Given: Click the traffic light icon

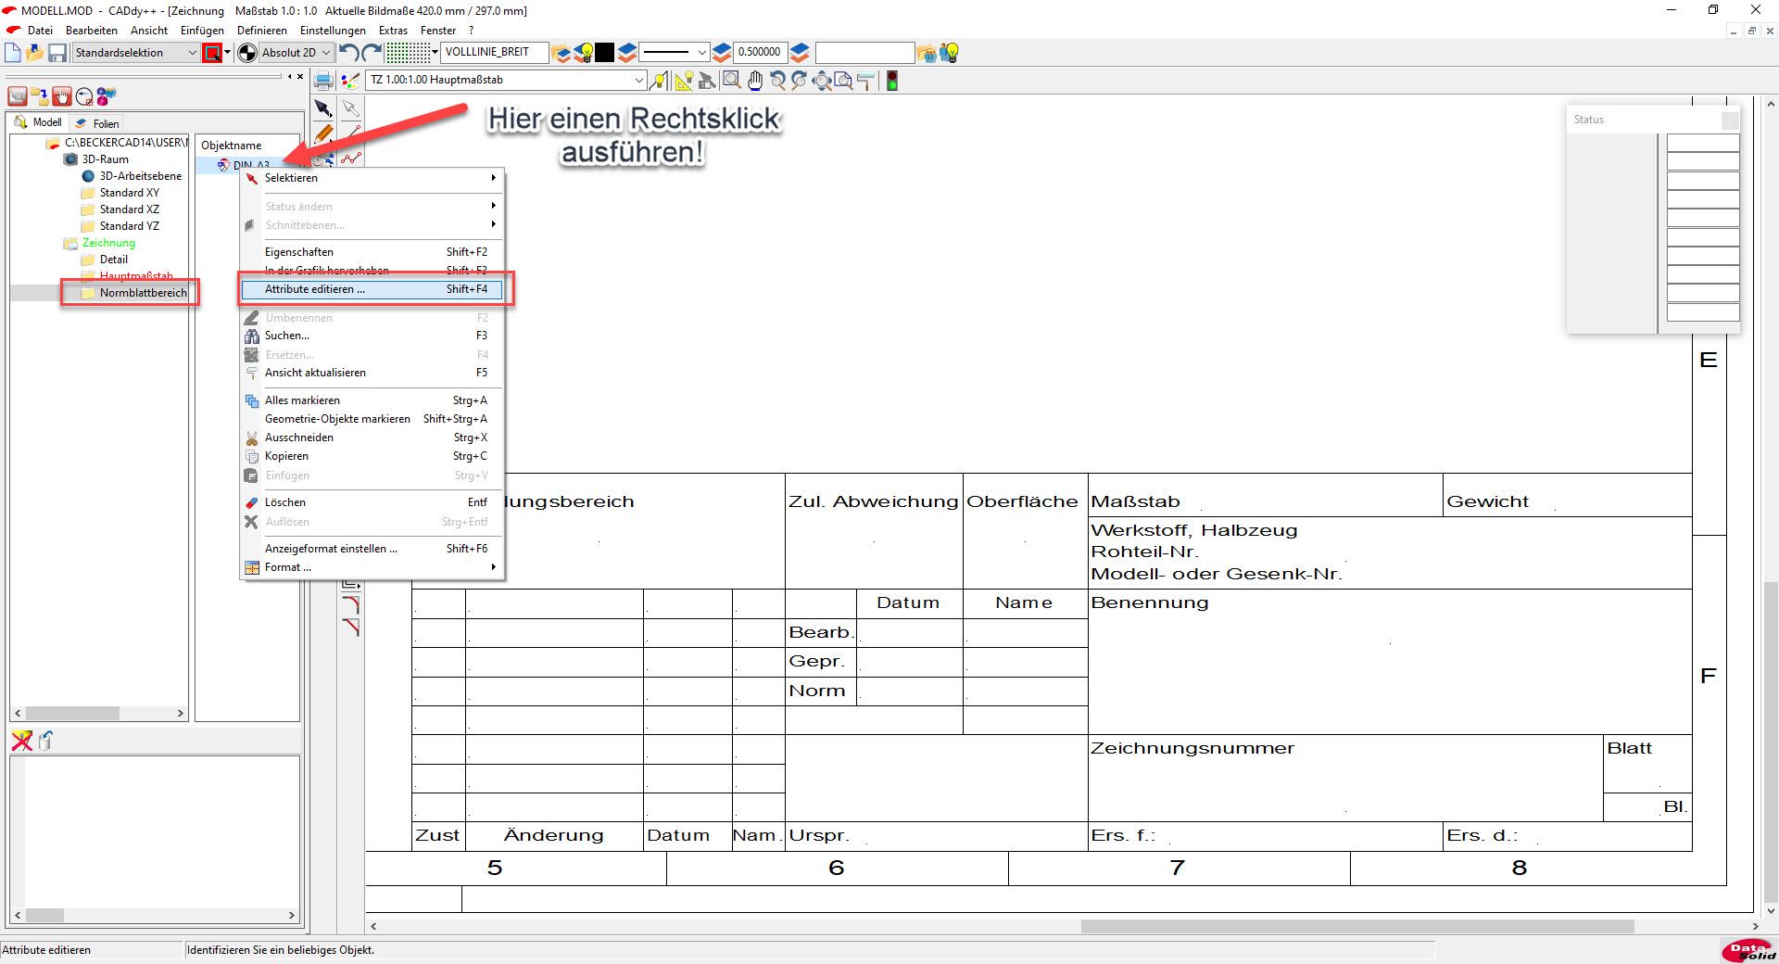Looking at the screenshot, I should pos(892,81).
